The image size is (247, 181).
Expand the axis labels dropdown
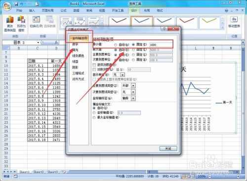[x=133, y=98]
